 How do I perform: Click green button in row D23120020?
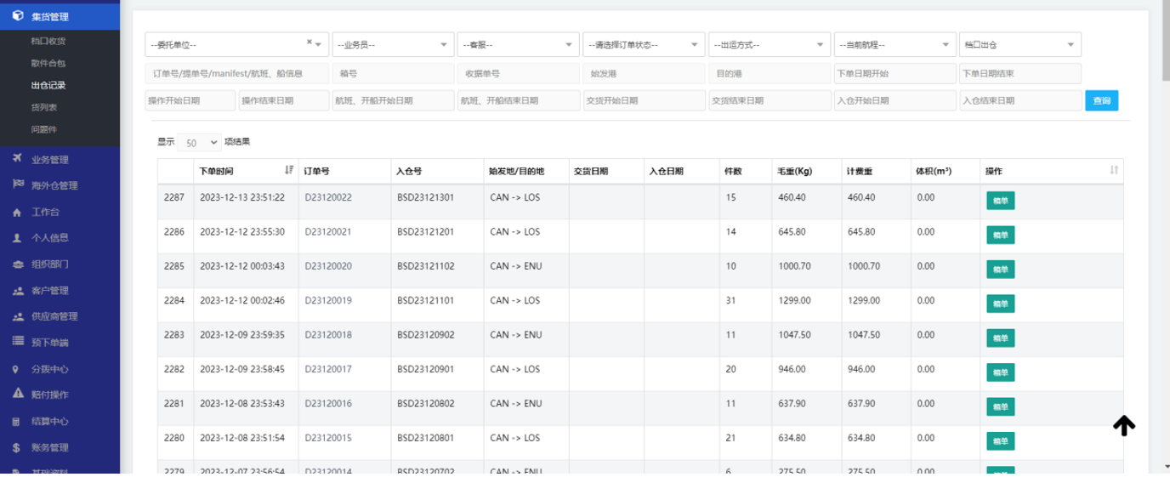1001,269
